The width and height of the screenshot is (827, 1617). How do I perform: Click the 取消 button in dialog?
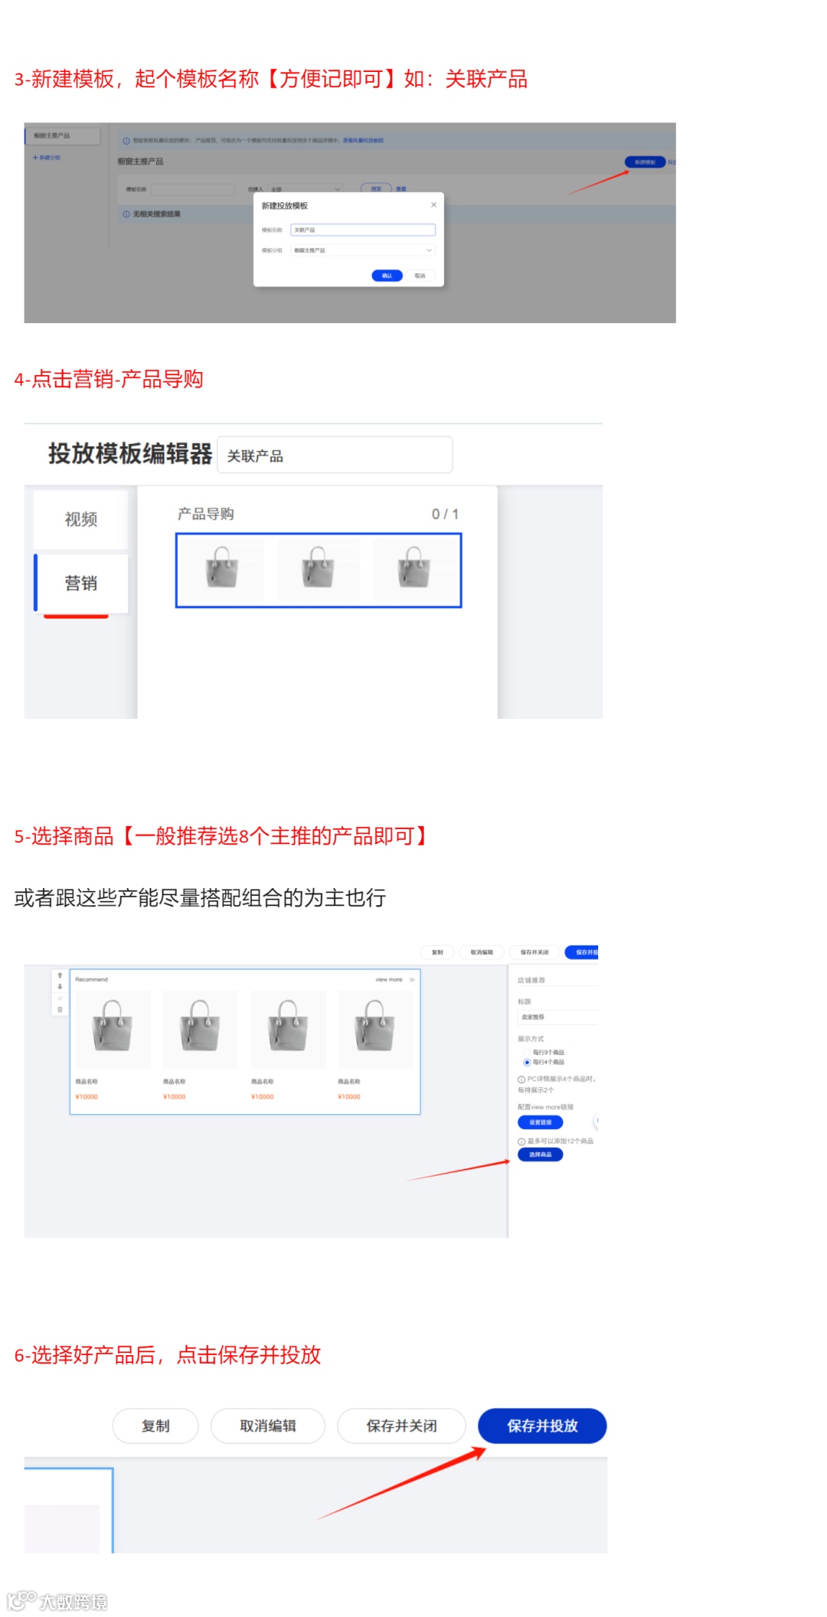420,276
